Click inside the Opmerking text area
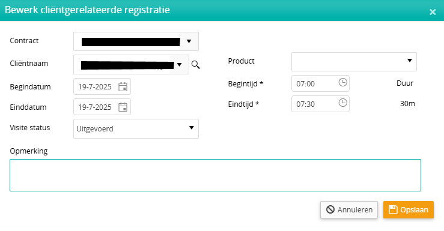Screen dimensions: 444x231 [215, 175]
